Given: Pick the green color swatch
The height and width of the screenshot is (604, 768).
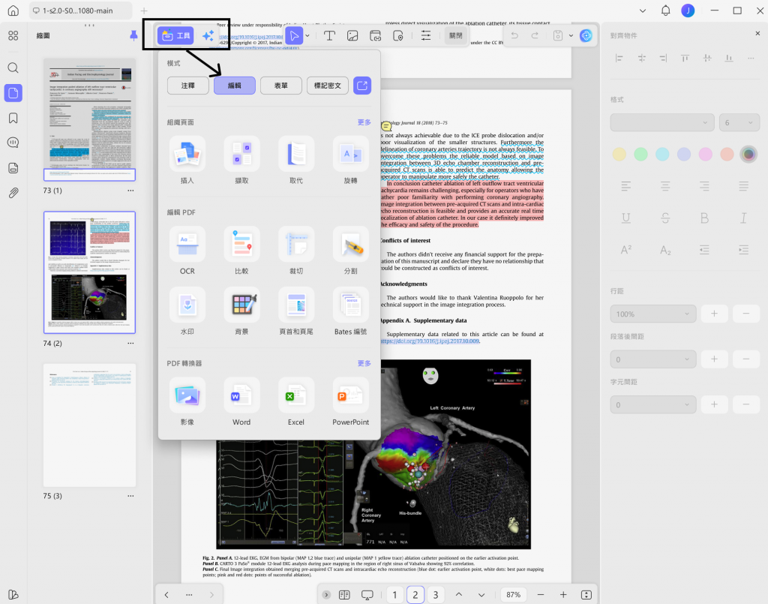Looking at the screenshot, I should [x=640, y=155].
